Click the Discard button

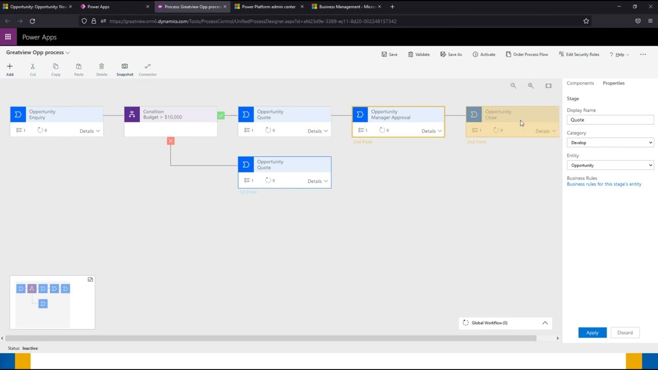pos(625,332)
